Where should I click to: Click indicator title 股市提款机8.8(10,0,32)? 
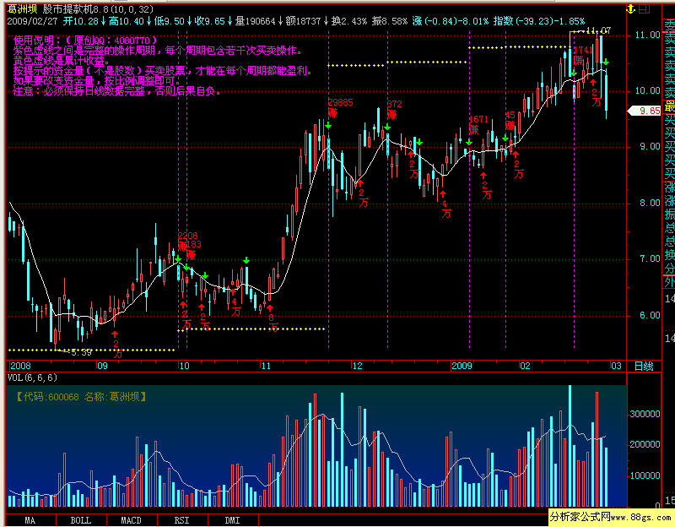pyautogui.click(x=98, y=9)
